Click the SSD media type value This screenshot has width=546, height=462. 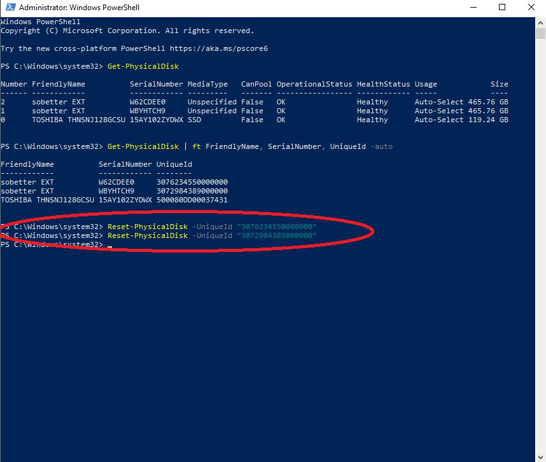click(194, 120)
